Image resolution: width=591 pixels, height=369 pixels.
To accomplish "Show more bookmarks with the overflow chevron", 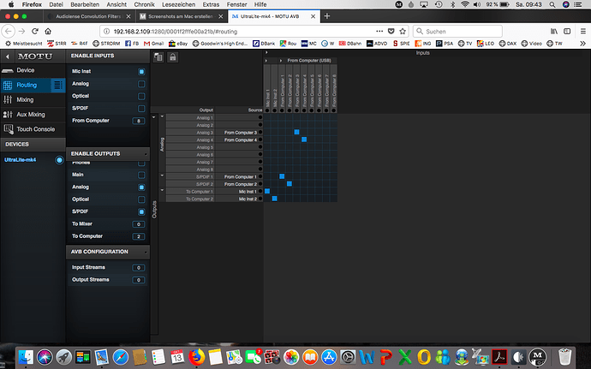I will (x=582, y=44).
